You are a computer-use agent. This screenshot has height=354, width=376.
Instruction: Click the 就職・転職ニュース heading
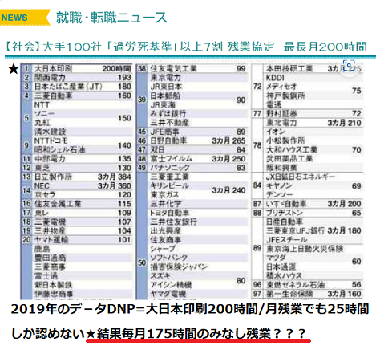pos(111,18)
